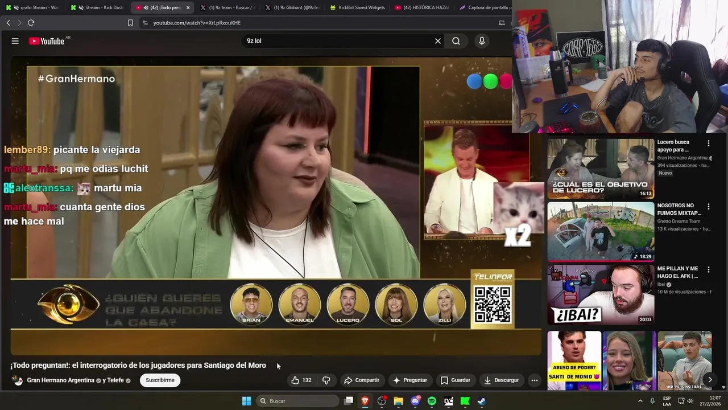Switch to 'grafo Stream' Kick tab

click(x=32, y=7)
